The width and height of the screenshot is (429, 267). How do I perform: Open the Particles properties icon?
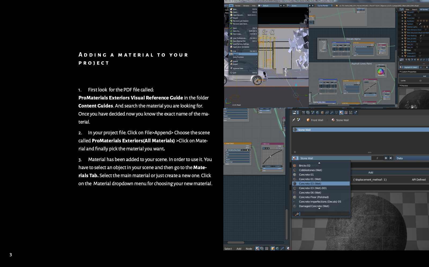pyautogui.click(x=350, y=113)
